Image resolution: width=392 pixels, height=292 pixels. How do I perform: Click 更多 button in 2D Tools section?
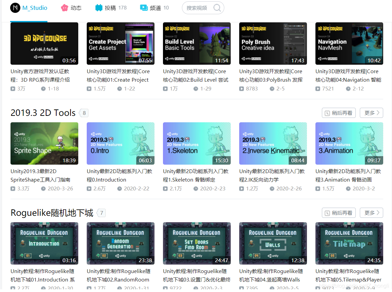(x=371, y=113)
